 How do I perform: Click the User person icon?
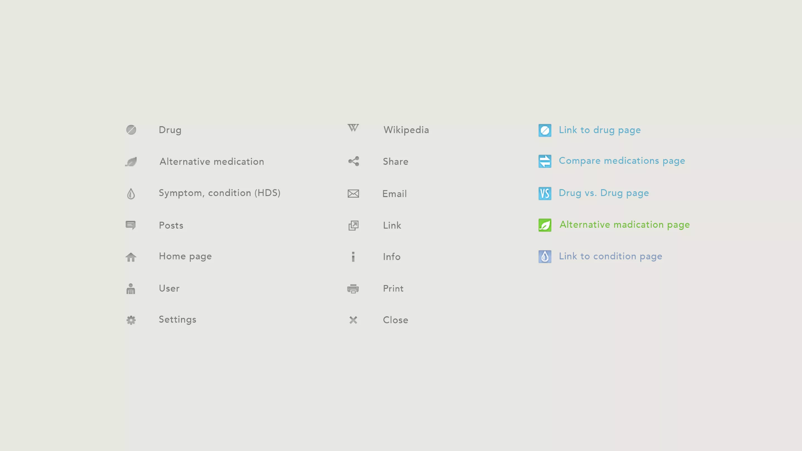tap(131, 289)
